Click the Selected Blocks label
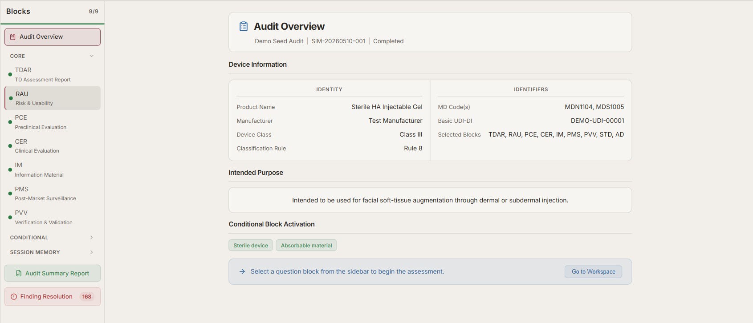Screen dimensions: 753x323 pyautogui.click(x=459, y=135)
